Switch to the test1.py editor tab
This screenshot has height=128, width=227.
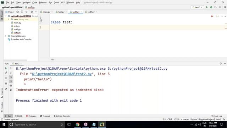tap(91, 12)
